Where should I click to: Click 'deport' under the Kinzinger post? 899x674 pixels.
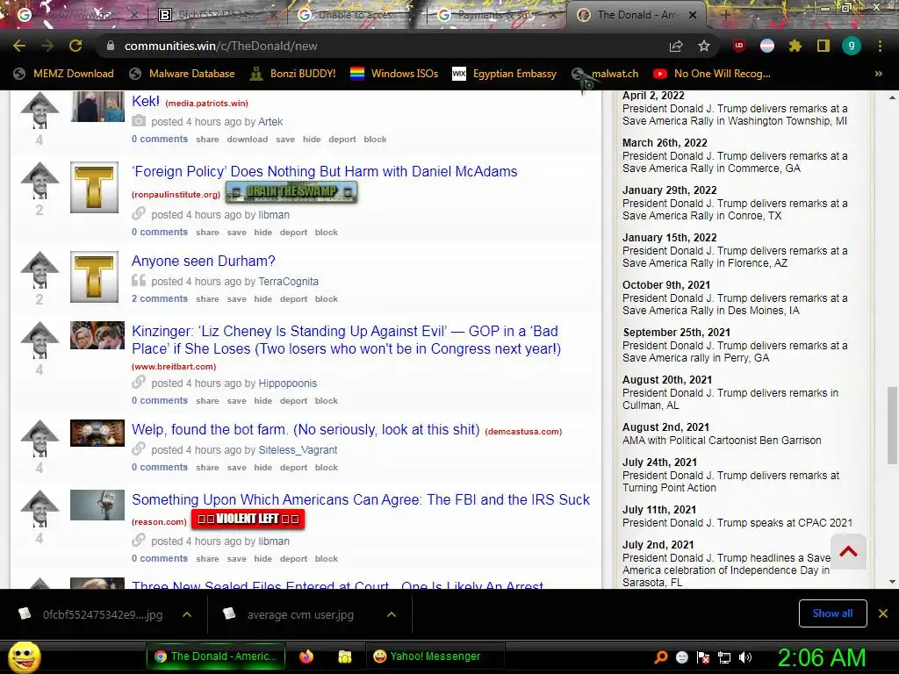293,400
